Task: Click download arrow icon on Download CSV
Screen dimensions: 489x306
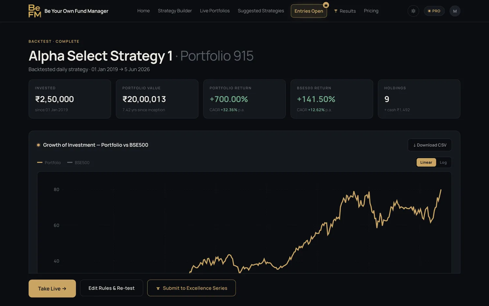Action: pos(414,145)
